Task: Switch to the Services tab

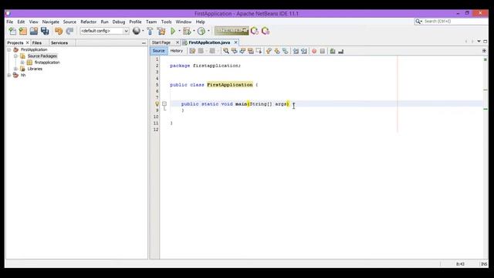Action: [59, 42]
